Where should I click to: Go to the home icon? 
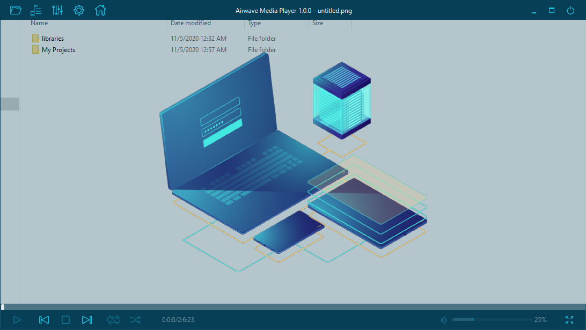point(100,10)
